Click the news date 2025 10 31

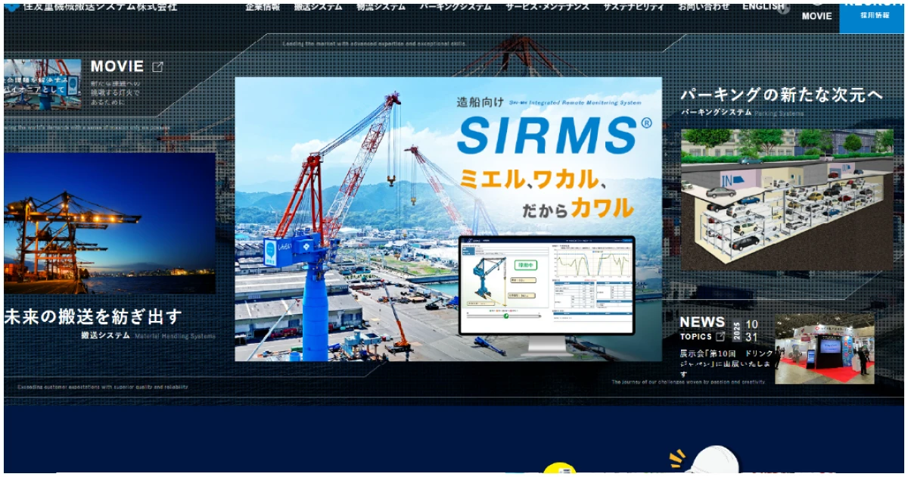(x=745, y=330)
